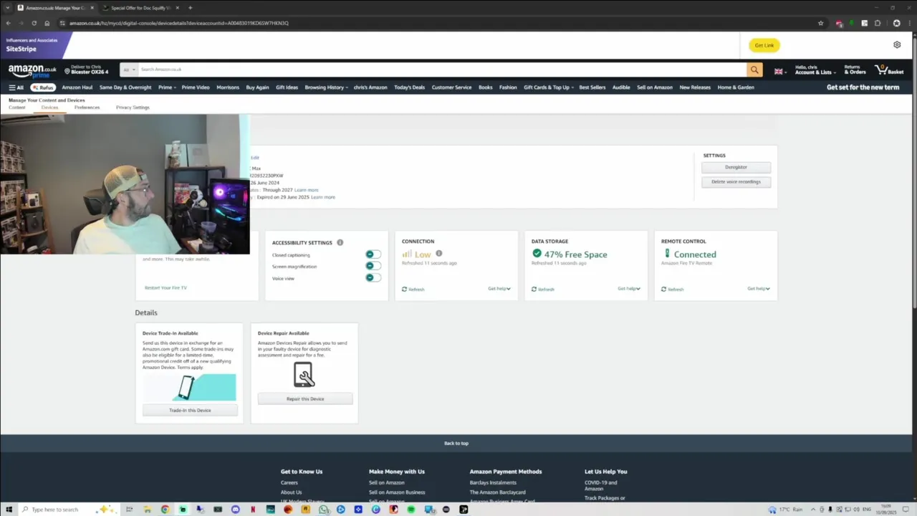Click the info icon beside Low connection
Viewport: 917px width, 516px height.
click(439, 254)
